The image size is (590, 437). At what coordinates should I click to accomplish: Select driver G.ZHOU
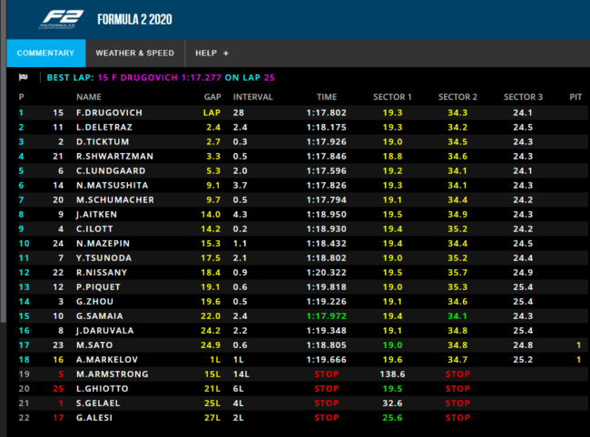tap(94, 302)
